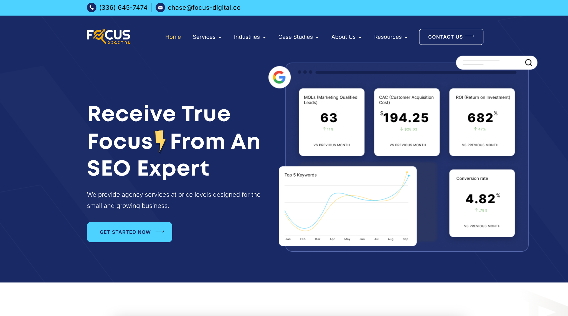The height and width of the screenshot is (316, 568).
Task: Open the Industries dropdown
Action: click(250, 37)
